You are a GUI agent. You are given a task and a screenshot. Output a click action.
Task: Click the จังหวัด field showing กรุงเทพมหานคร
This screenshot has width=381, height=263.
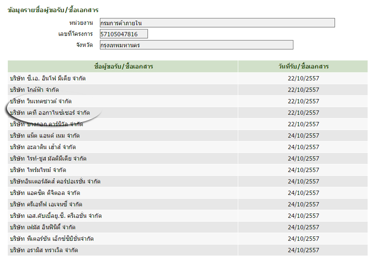tap(196, 45)
